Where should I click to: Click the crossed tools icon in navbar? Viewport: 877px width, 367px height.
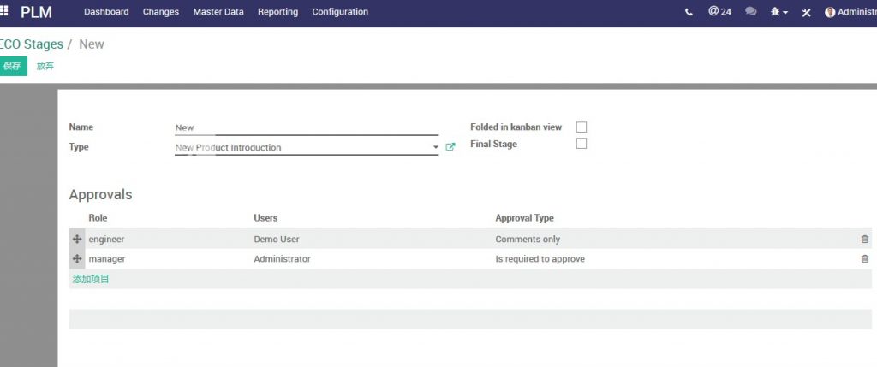806,12
